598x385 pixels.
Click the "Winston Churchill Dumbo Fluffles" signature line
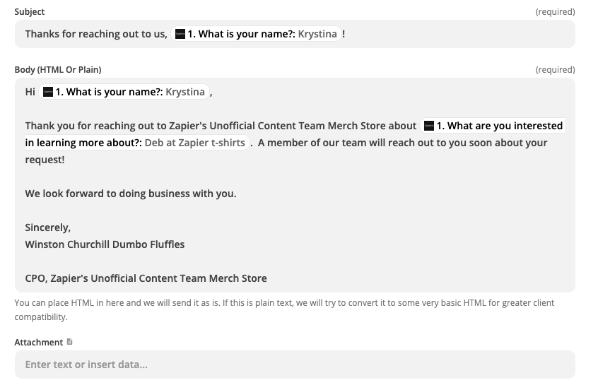point(105,244)
